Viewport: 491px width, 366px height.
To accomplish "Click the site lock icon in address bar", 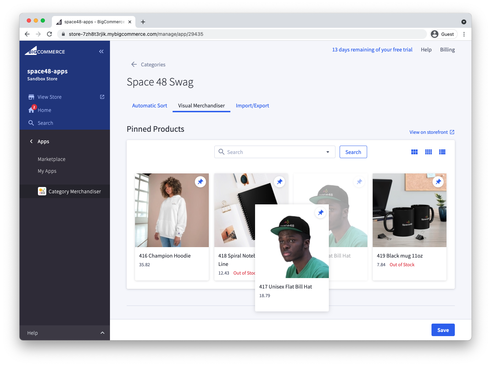I will click(63, 34).
